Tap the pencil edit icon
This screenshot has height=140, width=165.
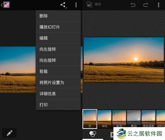click(10, 133)
